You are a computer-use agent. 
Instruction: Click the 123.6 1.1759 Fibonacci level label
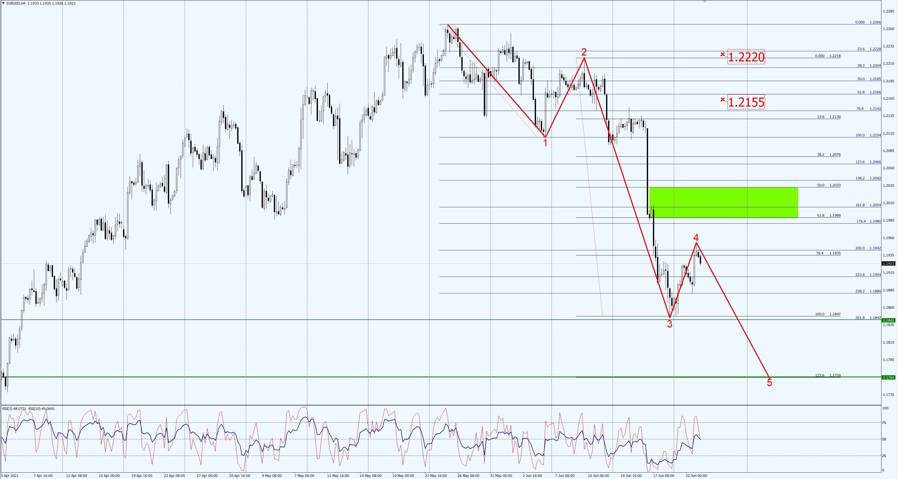point(828,376)
